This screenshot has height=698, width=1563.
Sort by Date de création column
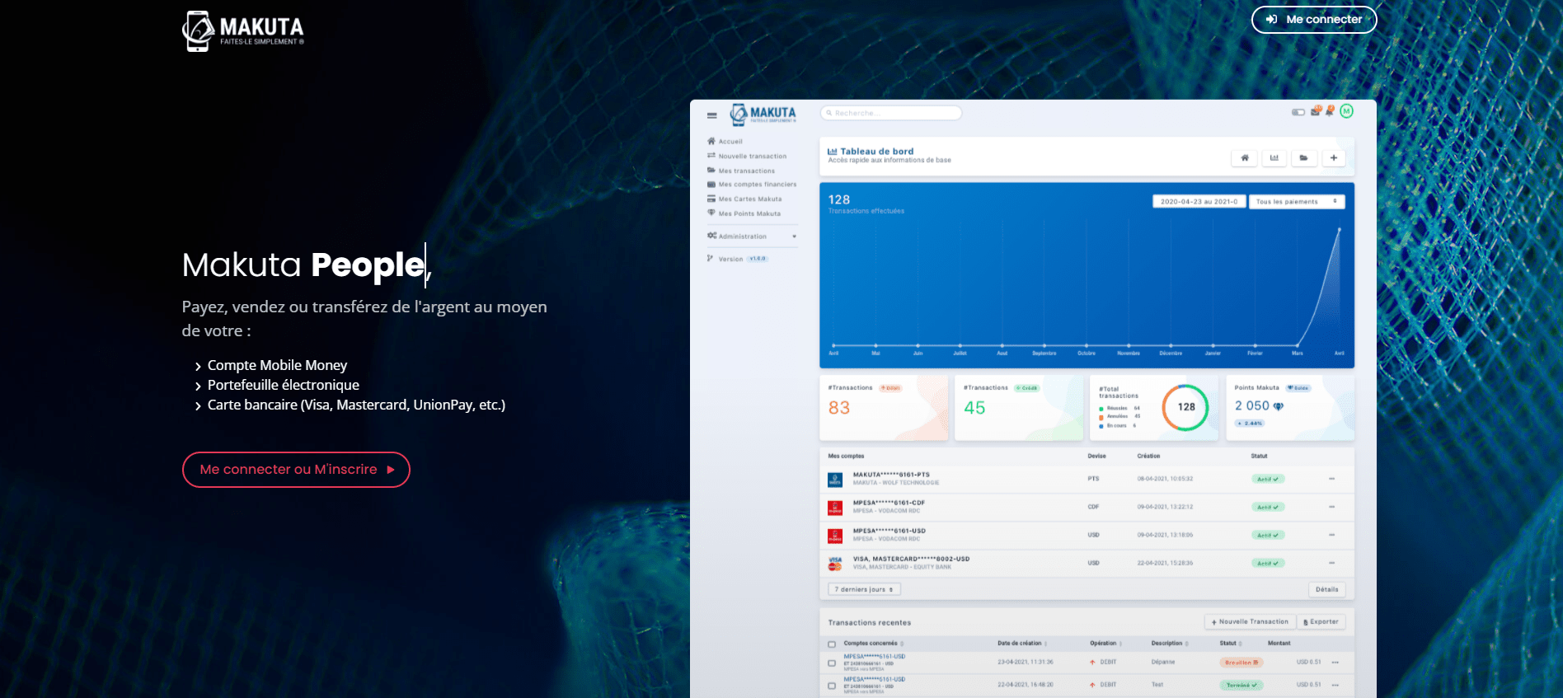(x=1022, y=644)
